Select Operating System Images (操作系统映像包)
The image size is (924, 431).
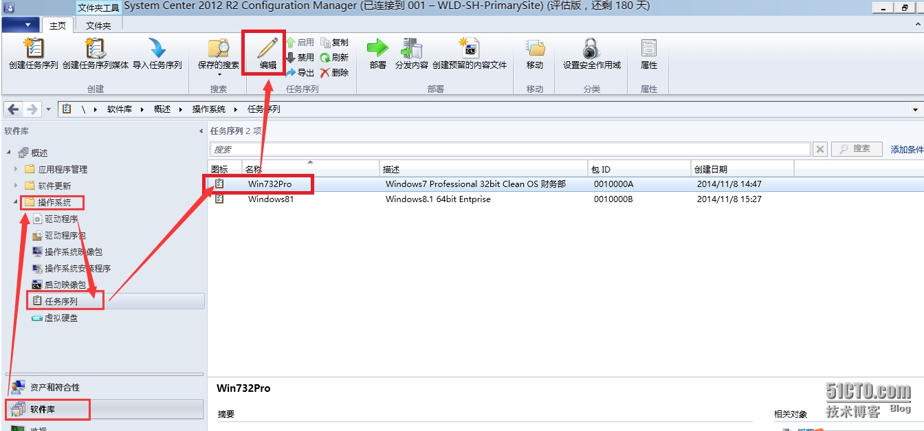pyautogui.click(x=68, y=252)
